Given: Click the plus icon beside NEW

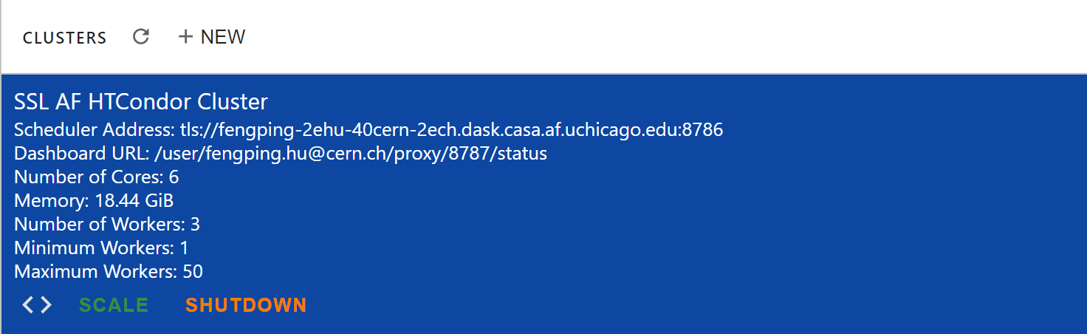Looking at the screenshot, I should (x=185, y=37).
